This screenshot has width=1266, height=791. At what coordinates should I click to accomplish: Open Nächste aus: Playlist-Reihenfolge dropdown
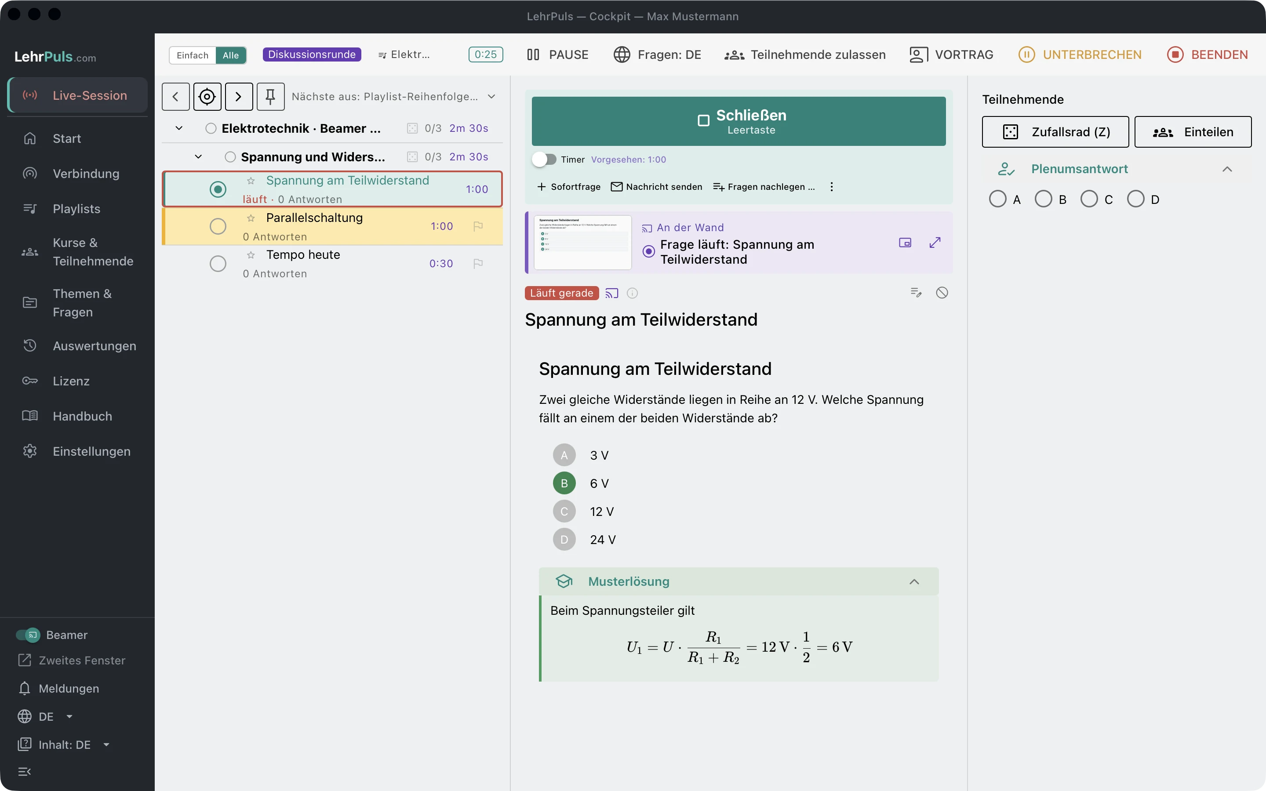point(393,96)
